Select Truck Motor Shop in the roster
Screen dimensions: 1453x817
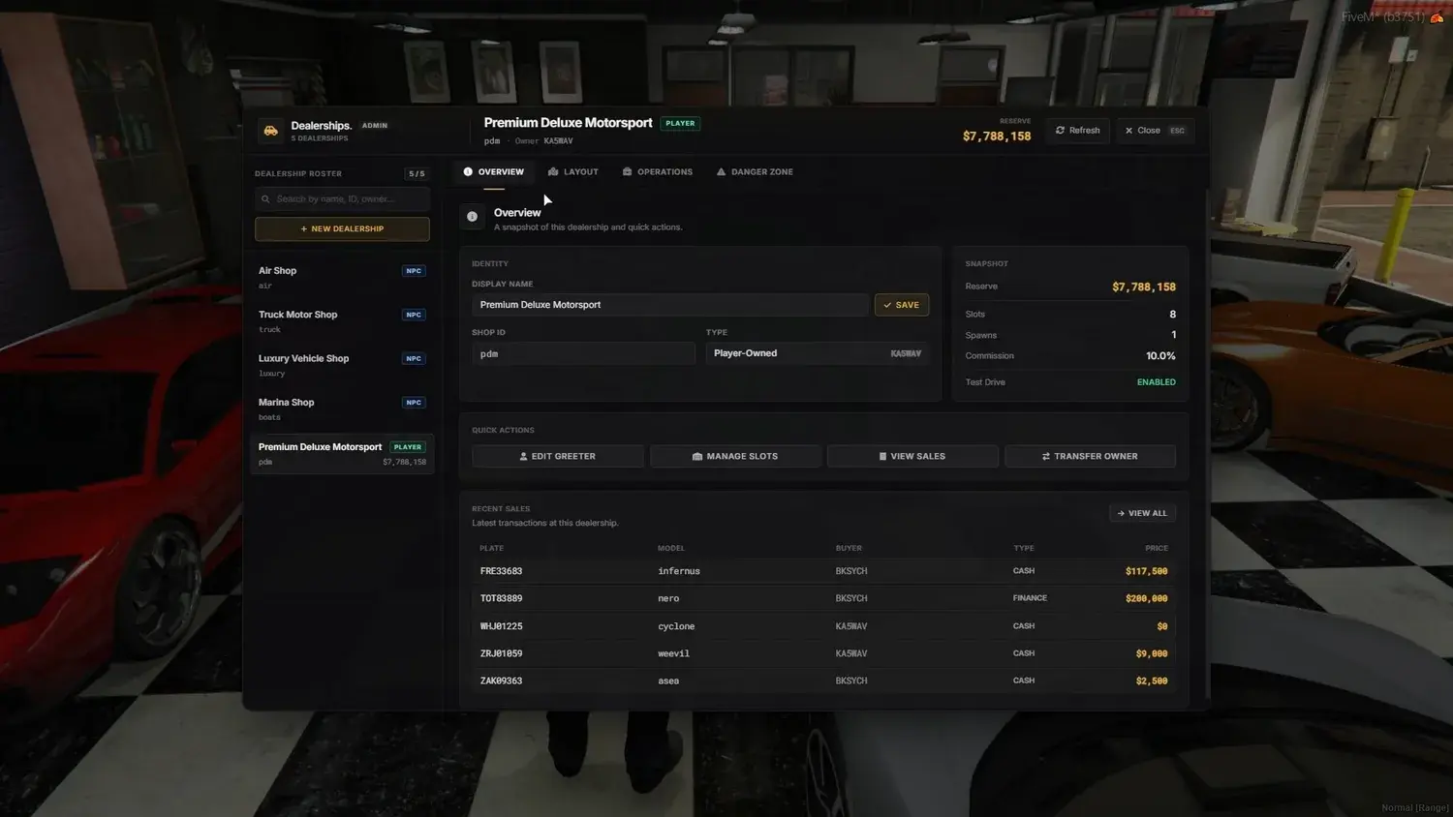342,321
